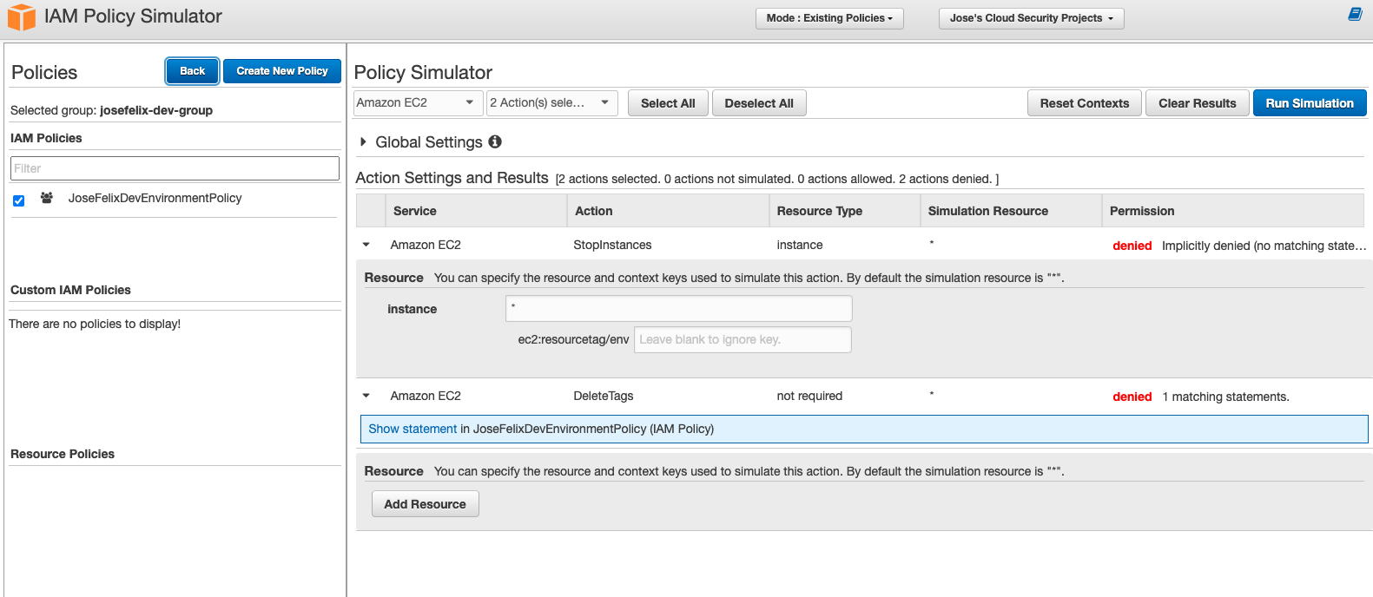Click the josefelix-dev-group selected group name
Viewport: 1373px width, 597px height.
pyautogui.click(x=156, y=110)
